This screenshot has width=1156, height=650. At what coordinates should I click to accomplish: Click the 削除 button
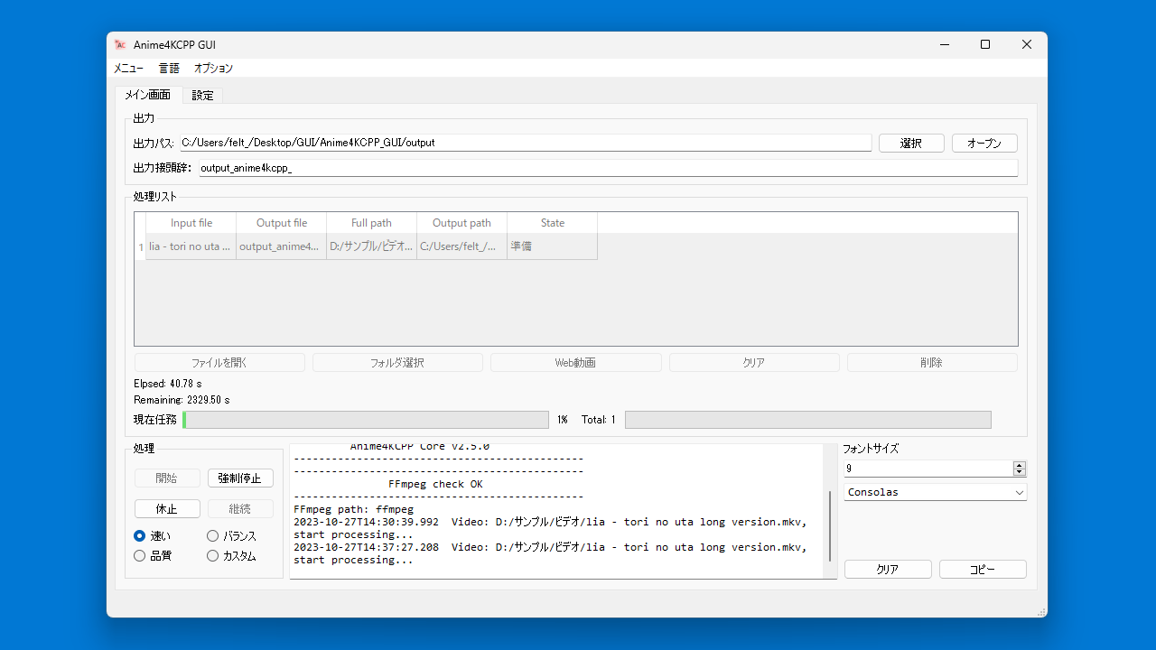point(932,363)
